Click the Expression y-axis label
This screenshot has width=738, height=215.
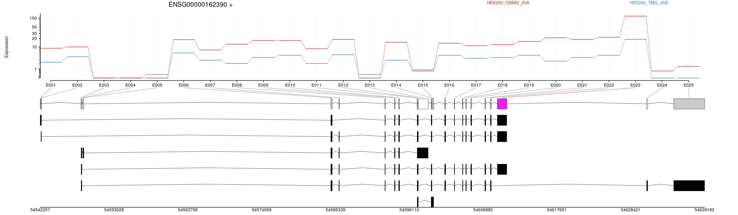(x=6, y=47)
